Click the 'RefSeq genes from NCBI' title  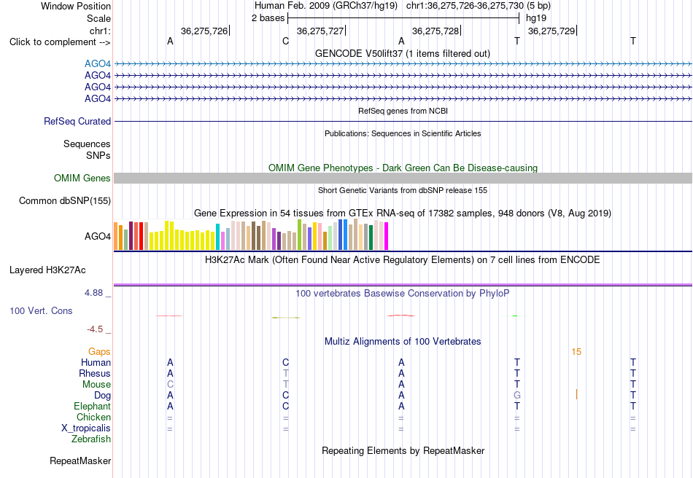(x=403, y=111)
